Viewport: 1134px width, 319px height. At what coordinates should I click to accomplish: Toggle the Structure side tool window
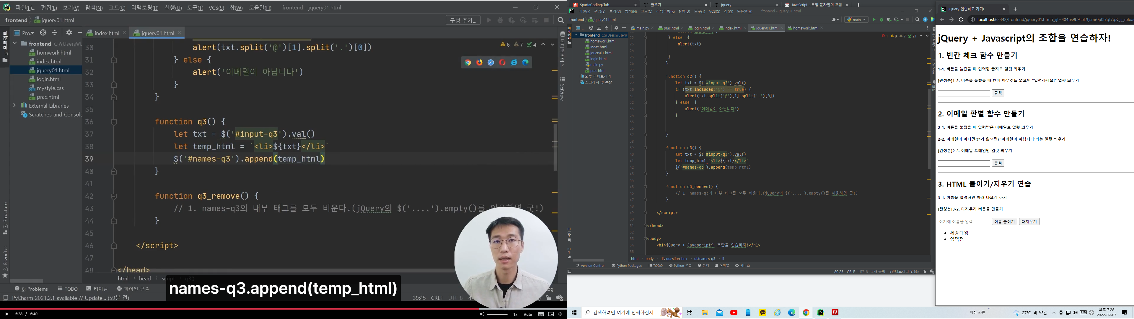coord(5,218)
